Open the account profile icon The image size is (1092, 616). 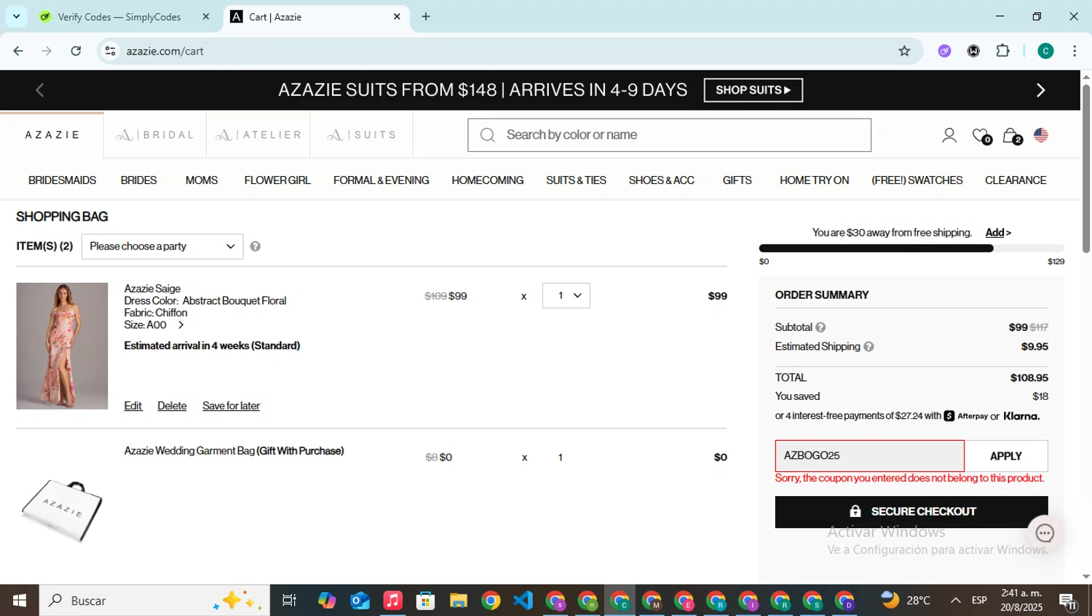(x=949, y=135)
